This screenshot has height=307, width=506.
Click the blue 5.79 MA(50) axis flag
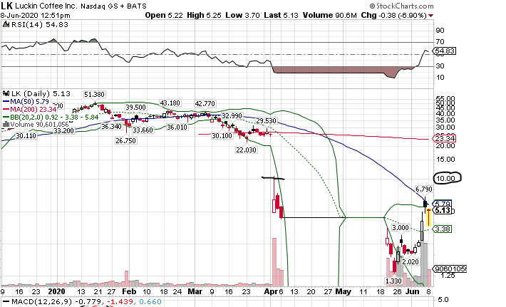click(x=443, y=204)
